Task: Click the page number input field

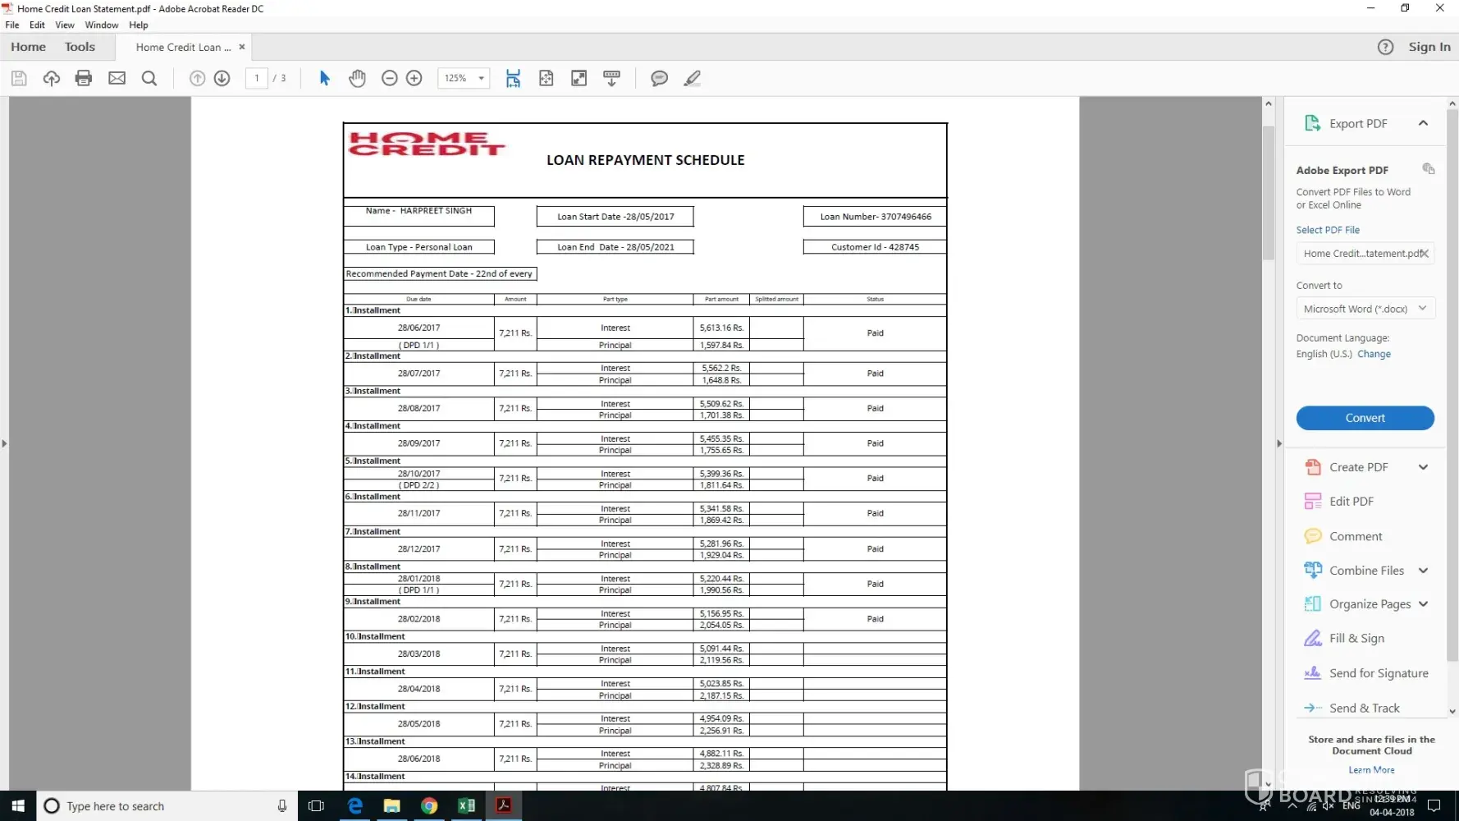Action: [x=257, y=78]
